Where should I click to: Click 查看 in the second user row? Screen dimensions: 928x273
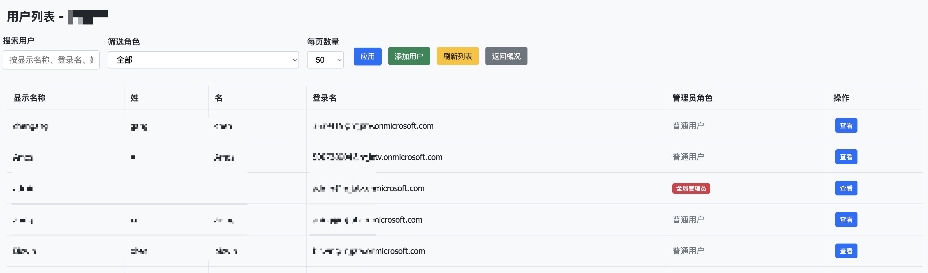[846, 157]
